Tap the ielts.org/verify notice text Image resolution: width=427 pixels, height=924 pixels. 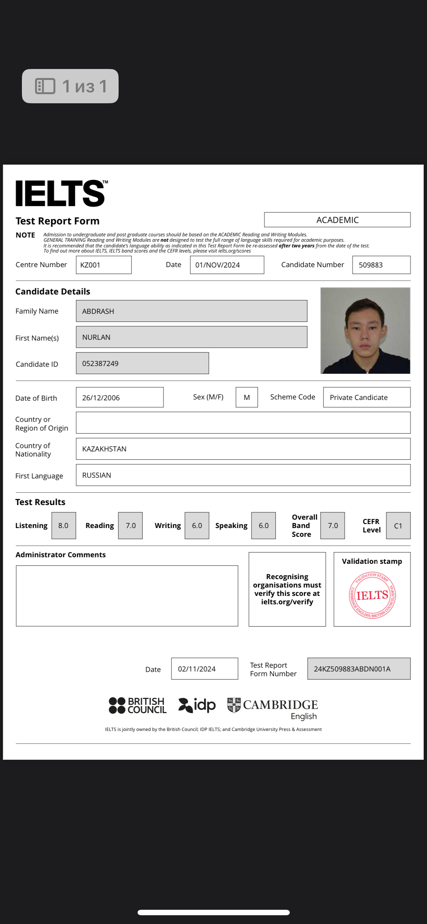click(x=287, y=589)
